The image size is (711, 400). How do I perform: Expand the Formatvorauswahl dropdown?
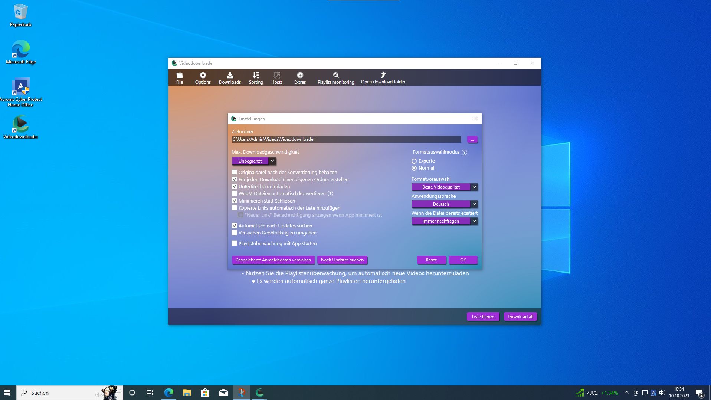[x=474, y=187]
